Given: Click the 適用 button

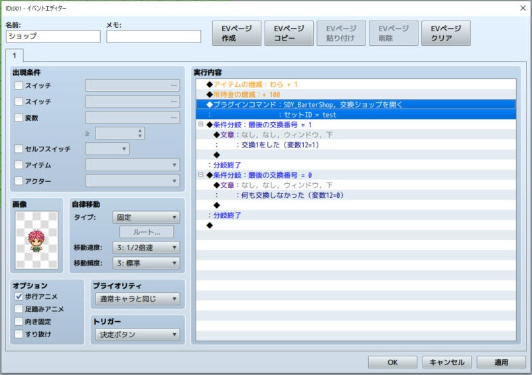Looking at the screenshot, I should tap(501, 362).
